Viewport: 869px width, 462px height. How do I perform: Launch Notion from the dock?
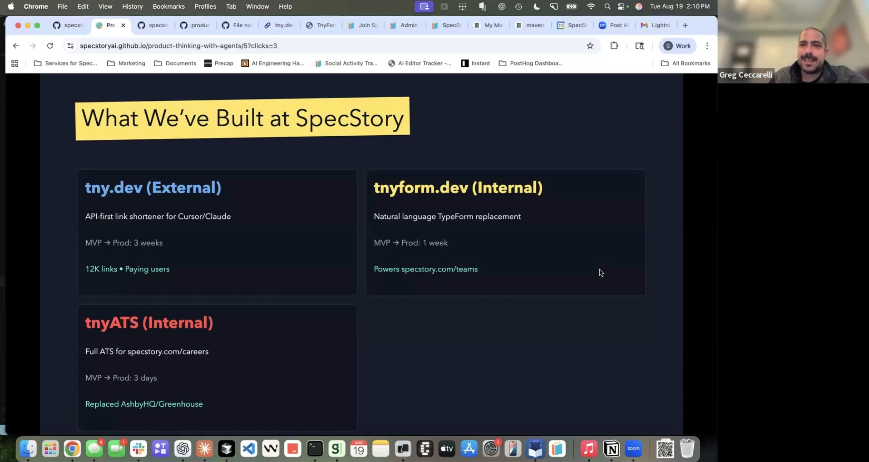pyautogui.click(x=611, y=449)
